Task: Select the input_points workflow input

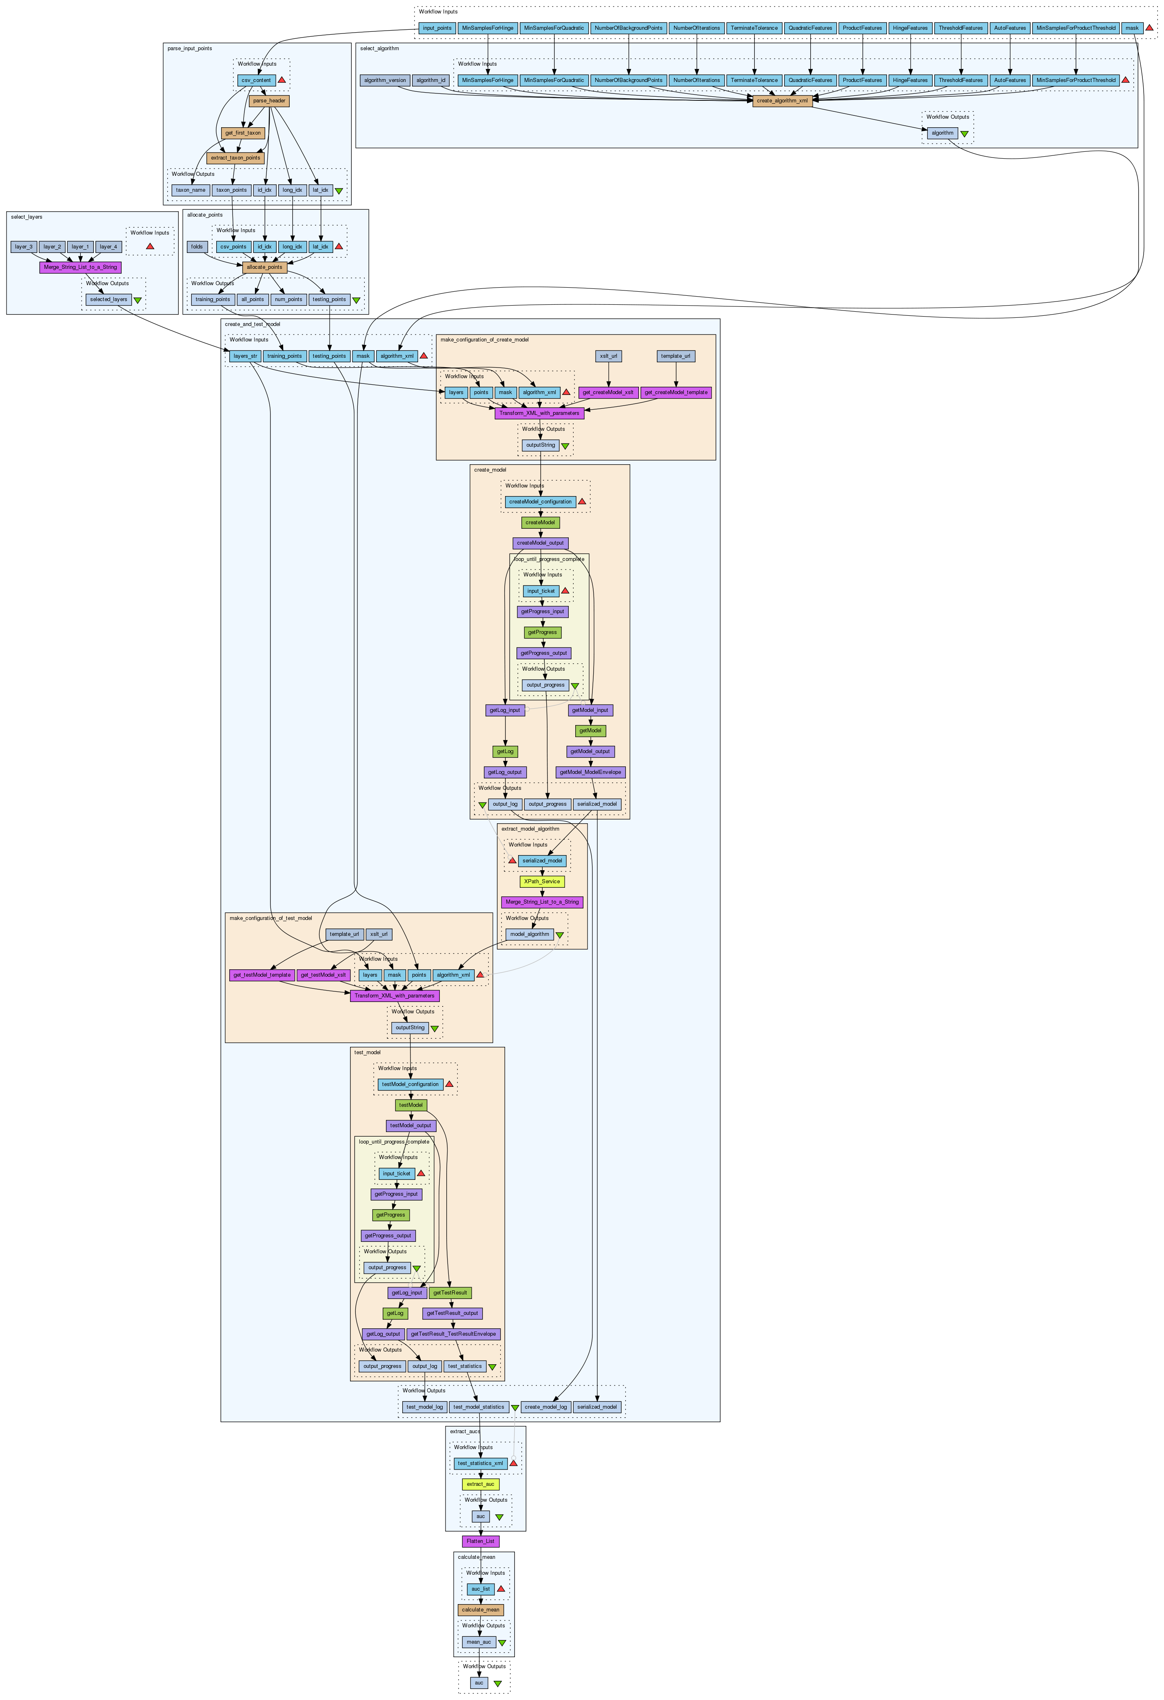Action: pos(437,28)
